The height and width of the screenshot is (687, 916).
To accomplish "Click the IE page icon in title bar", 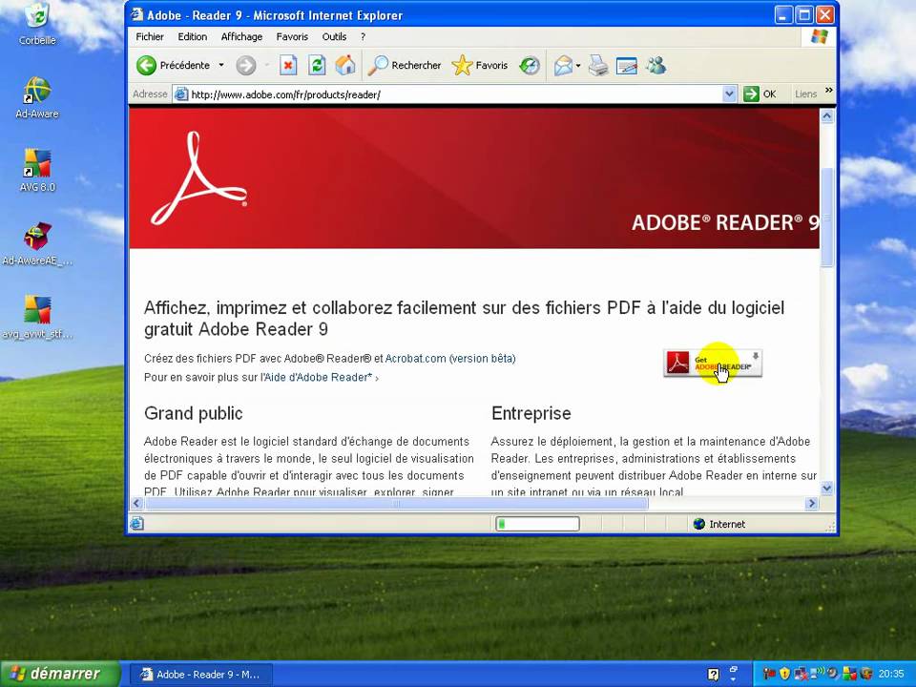I will click(x=137, y=14).
